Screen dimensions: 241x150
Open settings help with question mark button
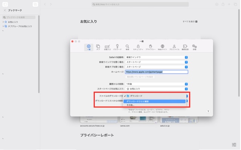[208, 111]
